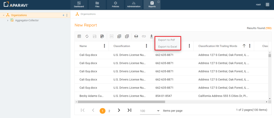Collapse the Organizations tree node
Viewport: 274px width, 118px height.
pyautogui.click(x=4, y=15)
